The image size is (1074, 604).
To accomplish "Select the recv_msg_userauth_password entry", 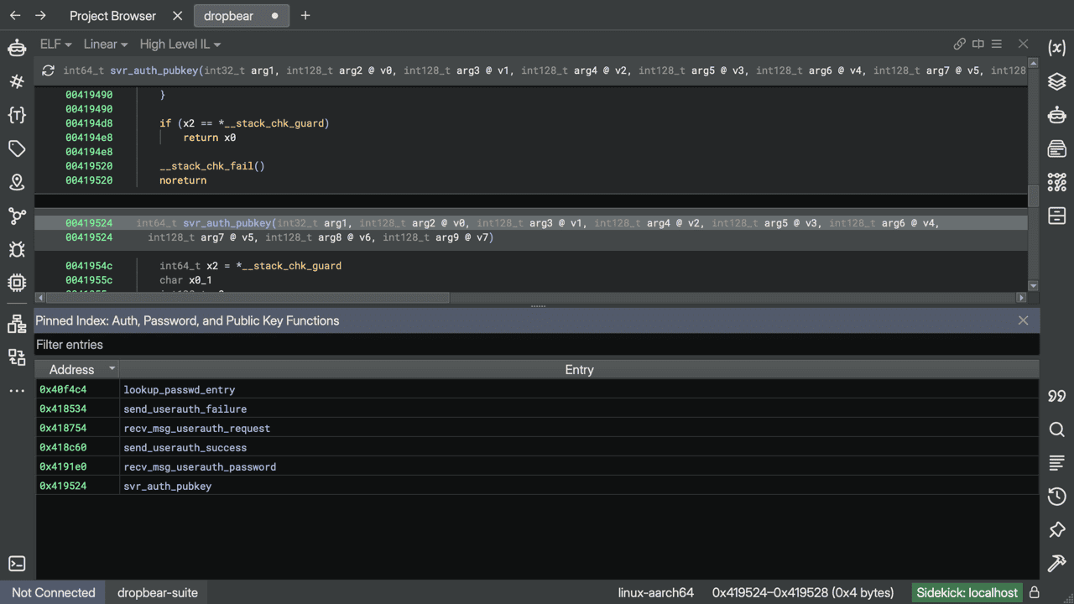I will click(x=537, y=467).
